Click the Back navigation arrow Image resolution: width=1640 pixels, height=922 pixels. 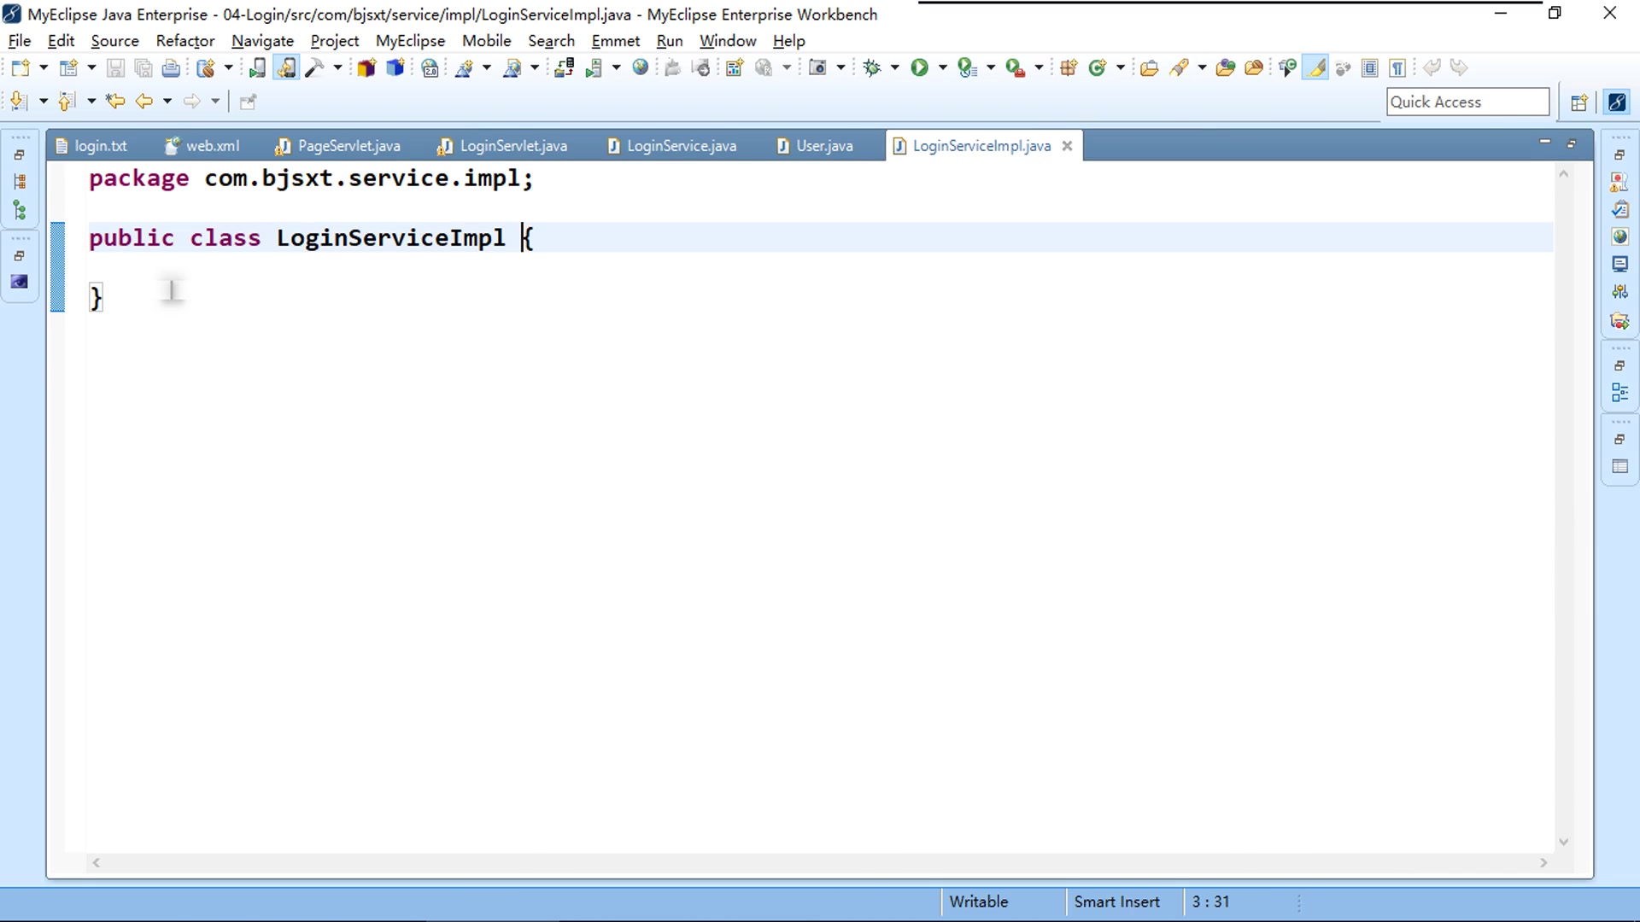point(143,102)
